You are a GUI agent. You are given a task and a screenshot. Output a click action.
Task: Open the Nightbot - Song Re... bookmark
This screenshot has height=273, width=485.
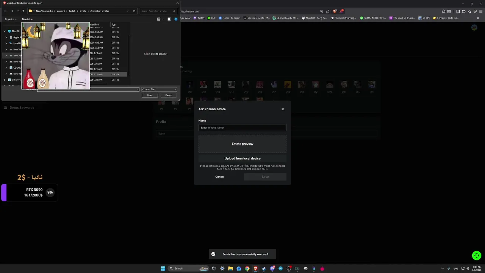314,18
